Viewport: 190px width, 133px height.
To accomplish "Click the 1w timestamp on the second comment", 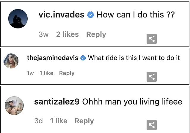I will (x=30, y=73).
